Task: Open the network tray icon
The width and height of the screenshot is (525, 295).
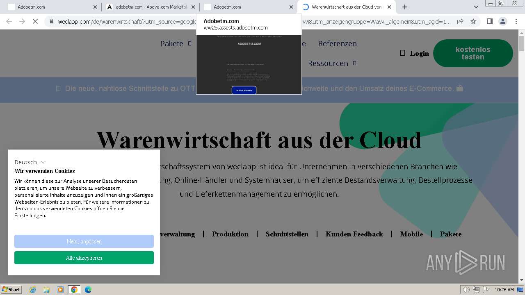Action: coord(476,290)
